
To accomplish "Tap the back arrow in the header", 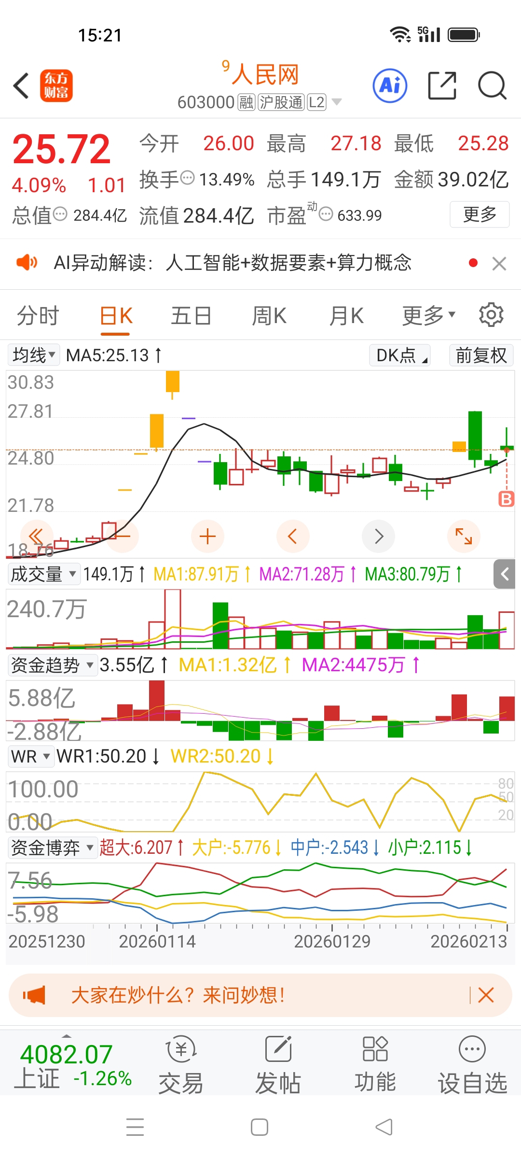I will (21, 86).
